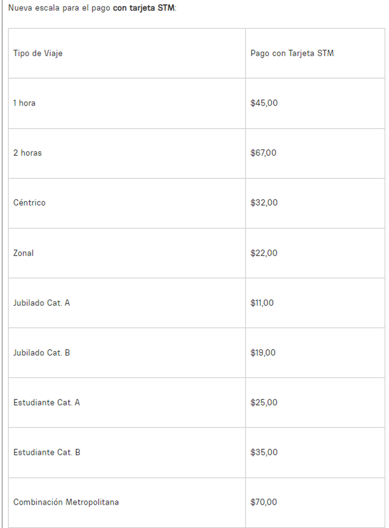The width and height of the screenshot is (389, 528).
Task: Click the 'Tipo de Viaje' header cell
Action: [38, 53]
